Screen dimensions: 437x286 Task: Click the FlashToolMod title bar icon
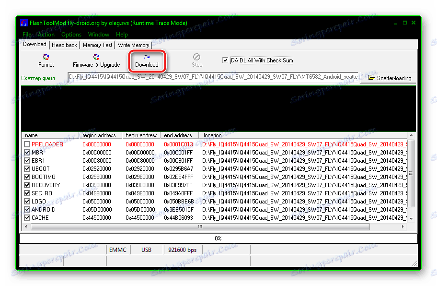coord(23,23)
